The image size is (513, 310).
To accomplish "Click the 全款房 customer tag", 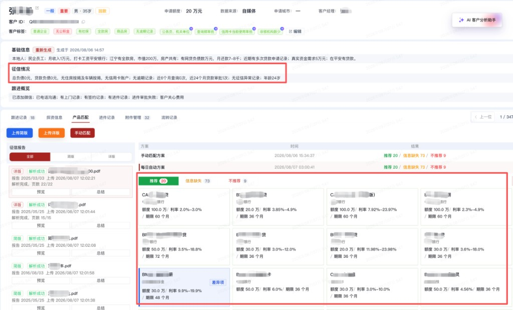I will click(x=103, y=32).
